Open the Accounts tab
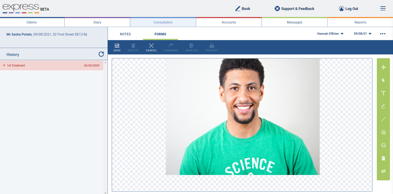This screenshot has width=393, height=194. click(229, 22)
